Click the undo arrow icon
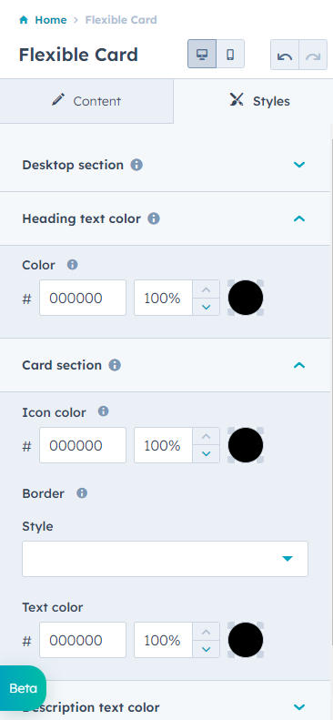333x720 pixels. [285, 56]
